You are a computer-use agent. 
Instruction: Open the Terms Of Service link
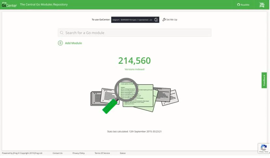click(102, 153)
